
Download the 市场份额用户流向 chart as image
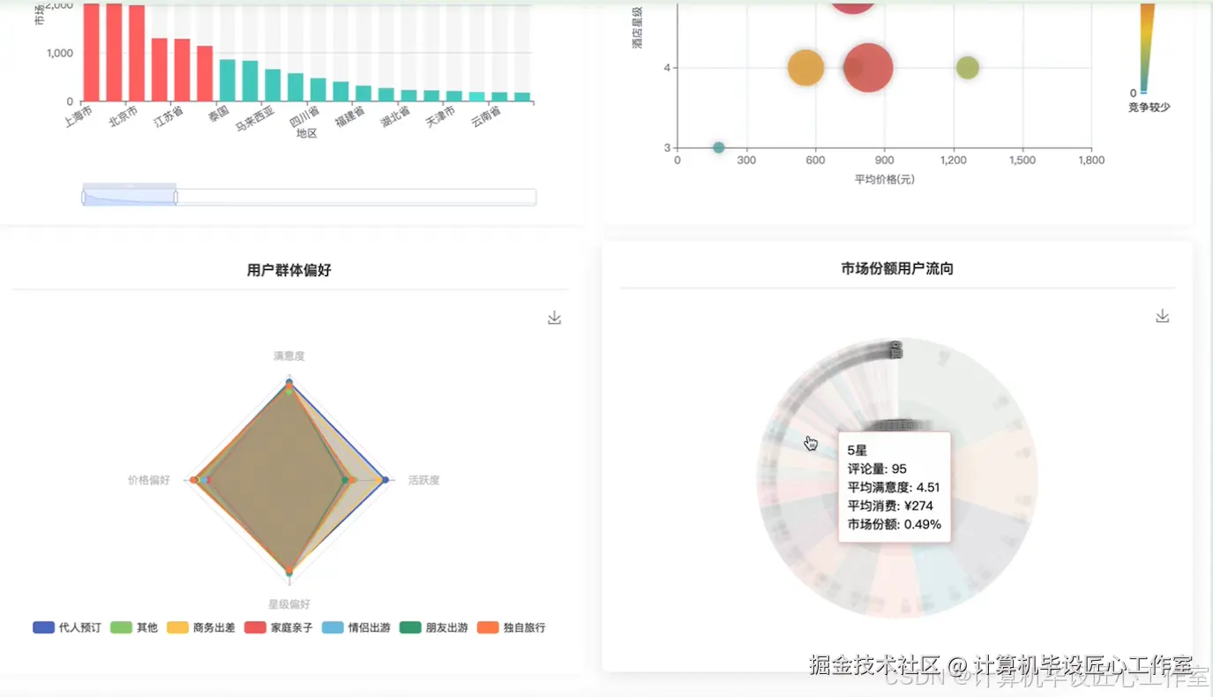point(1162,315)
